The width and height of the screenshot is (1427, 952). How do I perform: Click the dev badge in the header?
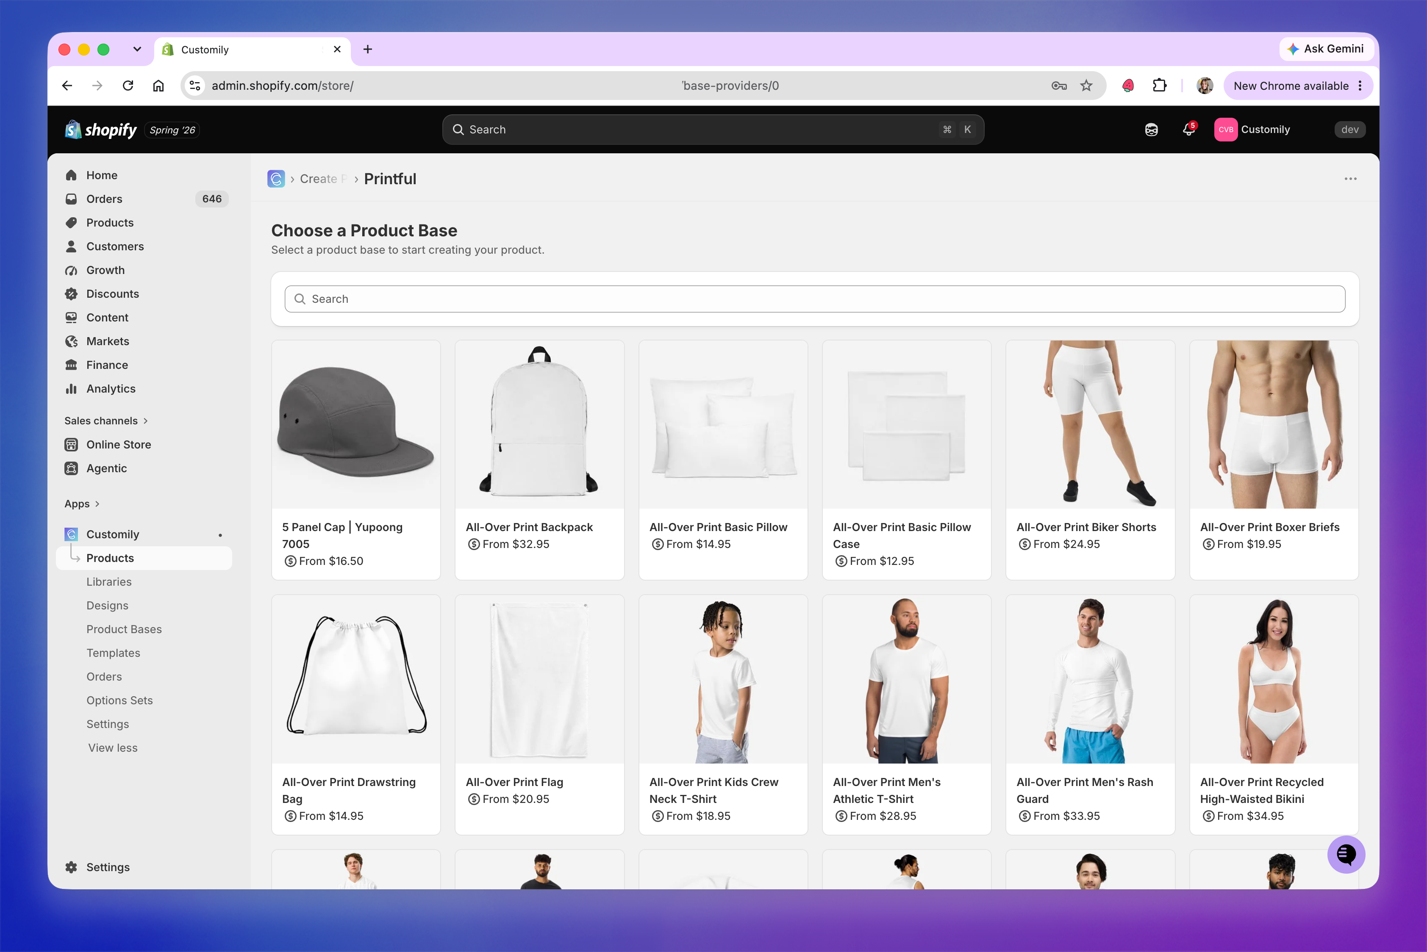(1349, 129)
